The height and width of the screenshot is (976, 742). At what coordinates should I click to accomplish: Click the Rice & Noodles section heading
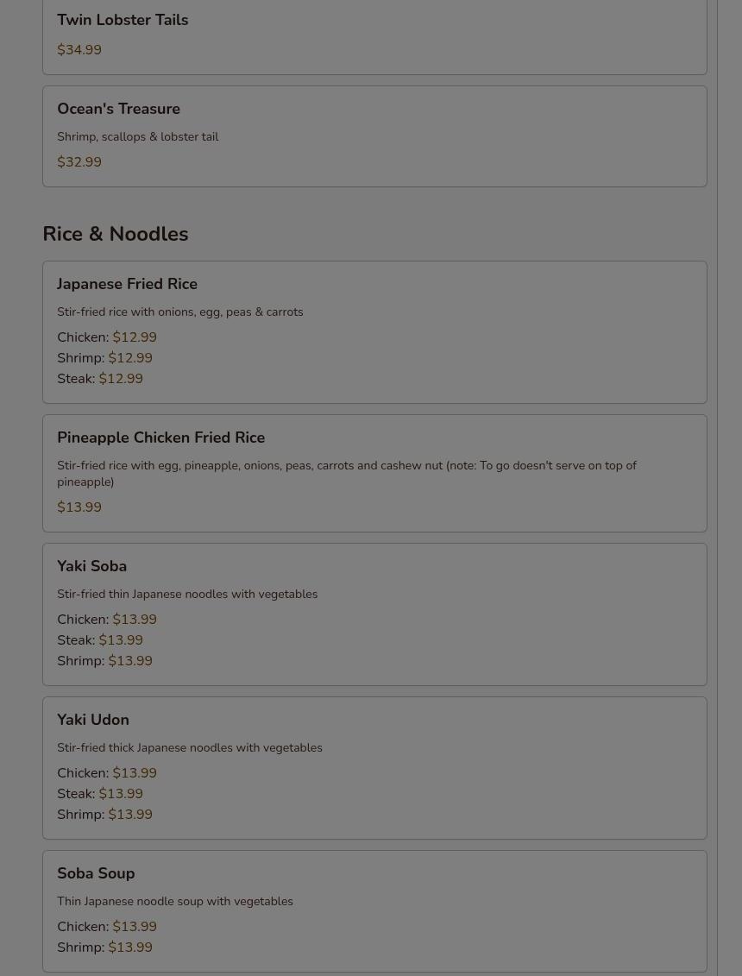[x=115, y=234]
